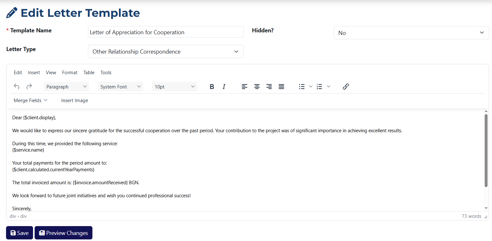Align text to the center
The height and width of the screenshot is (241, 492).
coord(257,86)
